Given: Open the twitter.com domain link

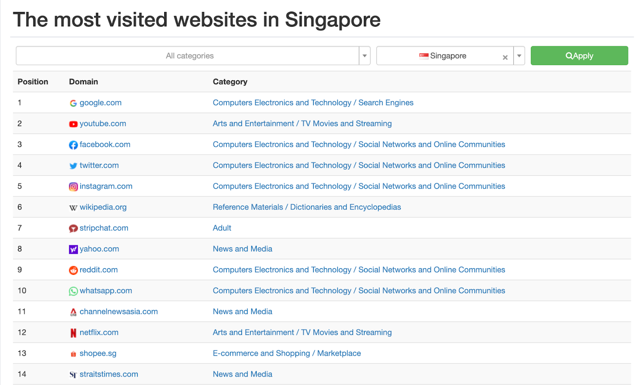Looking at the screenshot, I should click(x=99, y=165).
